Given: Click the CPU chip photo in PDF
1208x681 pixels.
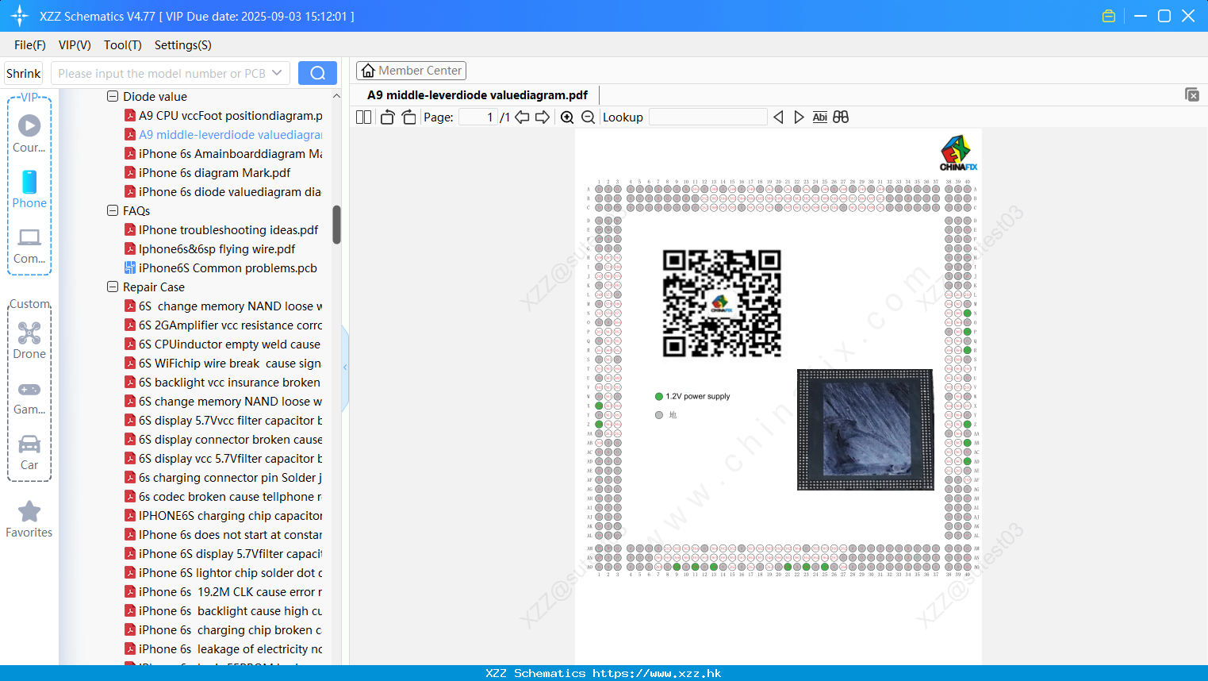Looking at the screenshot, I should [865, 429].
